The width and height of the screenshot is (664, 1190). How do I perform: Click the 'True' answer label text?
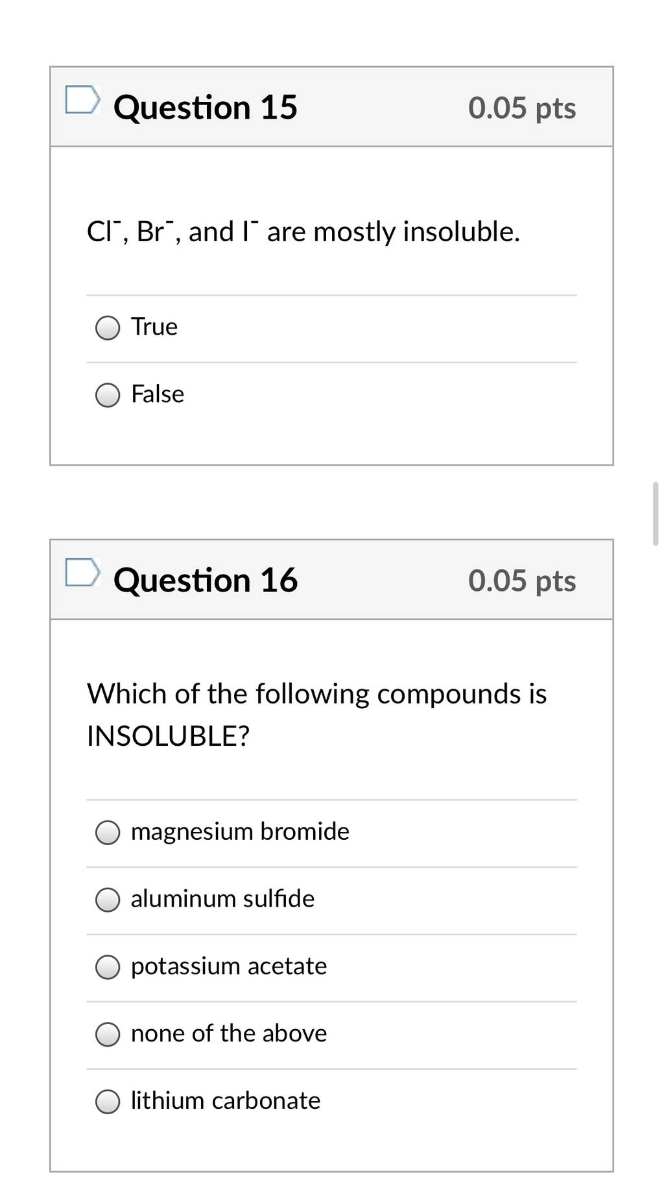click(x=154, y=326)
